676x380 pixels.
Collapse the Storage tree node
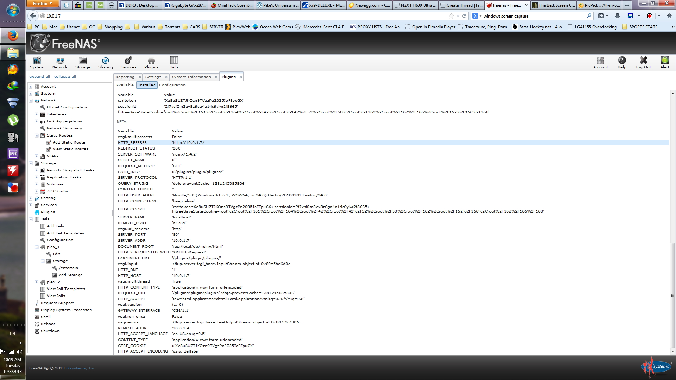[x=31, y=163]
